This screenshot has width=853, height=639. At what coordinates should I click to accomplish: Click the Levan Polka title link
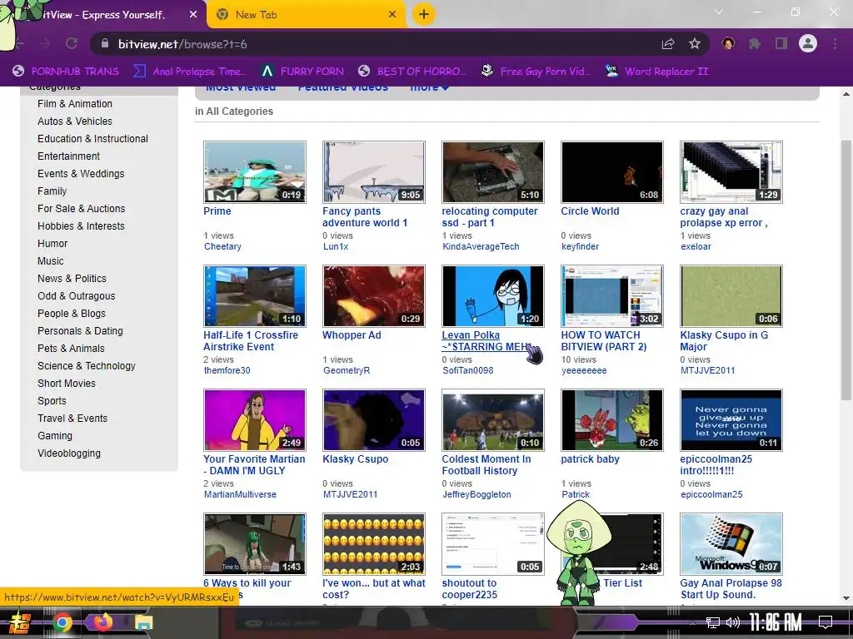(x=486, y=340)
